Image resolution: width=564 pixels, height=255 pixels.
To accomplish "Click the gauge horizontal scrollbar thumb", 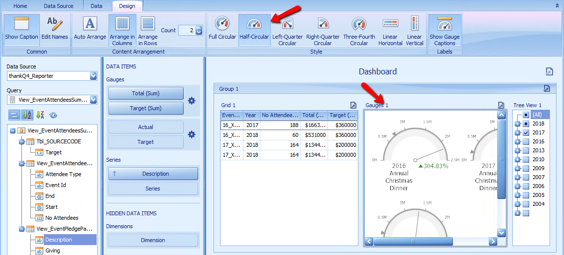I will pos(413,242).
